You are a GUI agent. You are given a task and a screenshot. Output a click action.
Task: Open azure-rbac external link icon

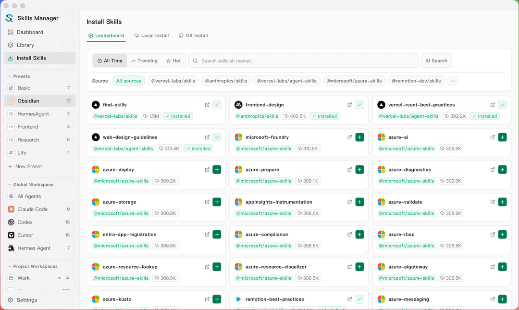[493, 235]
